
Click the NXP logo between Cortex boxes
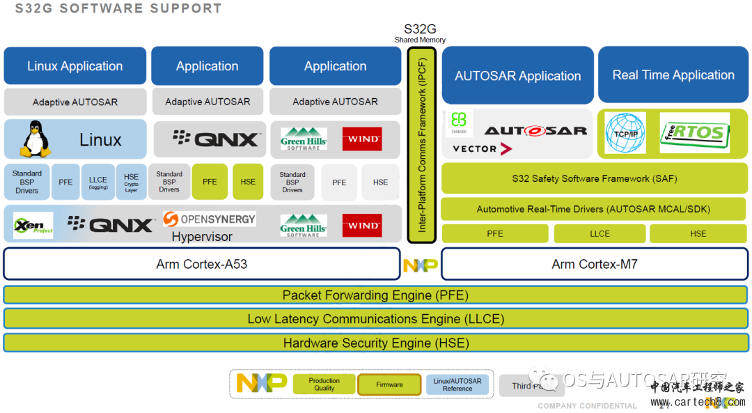click(421, 265)
